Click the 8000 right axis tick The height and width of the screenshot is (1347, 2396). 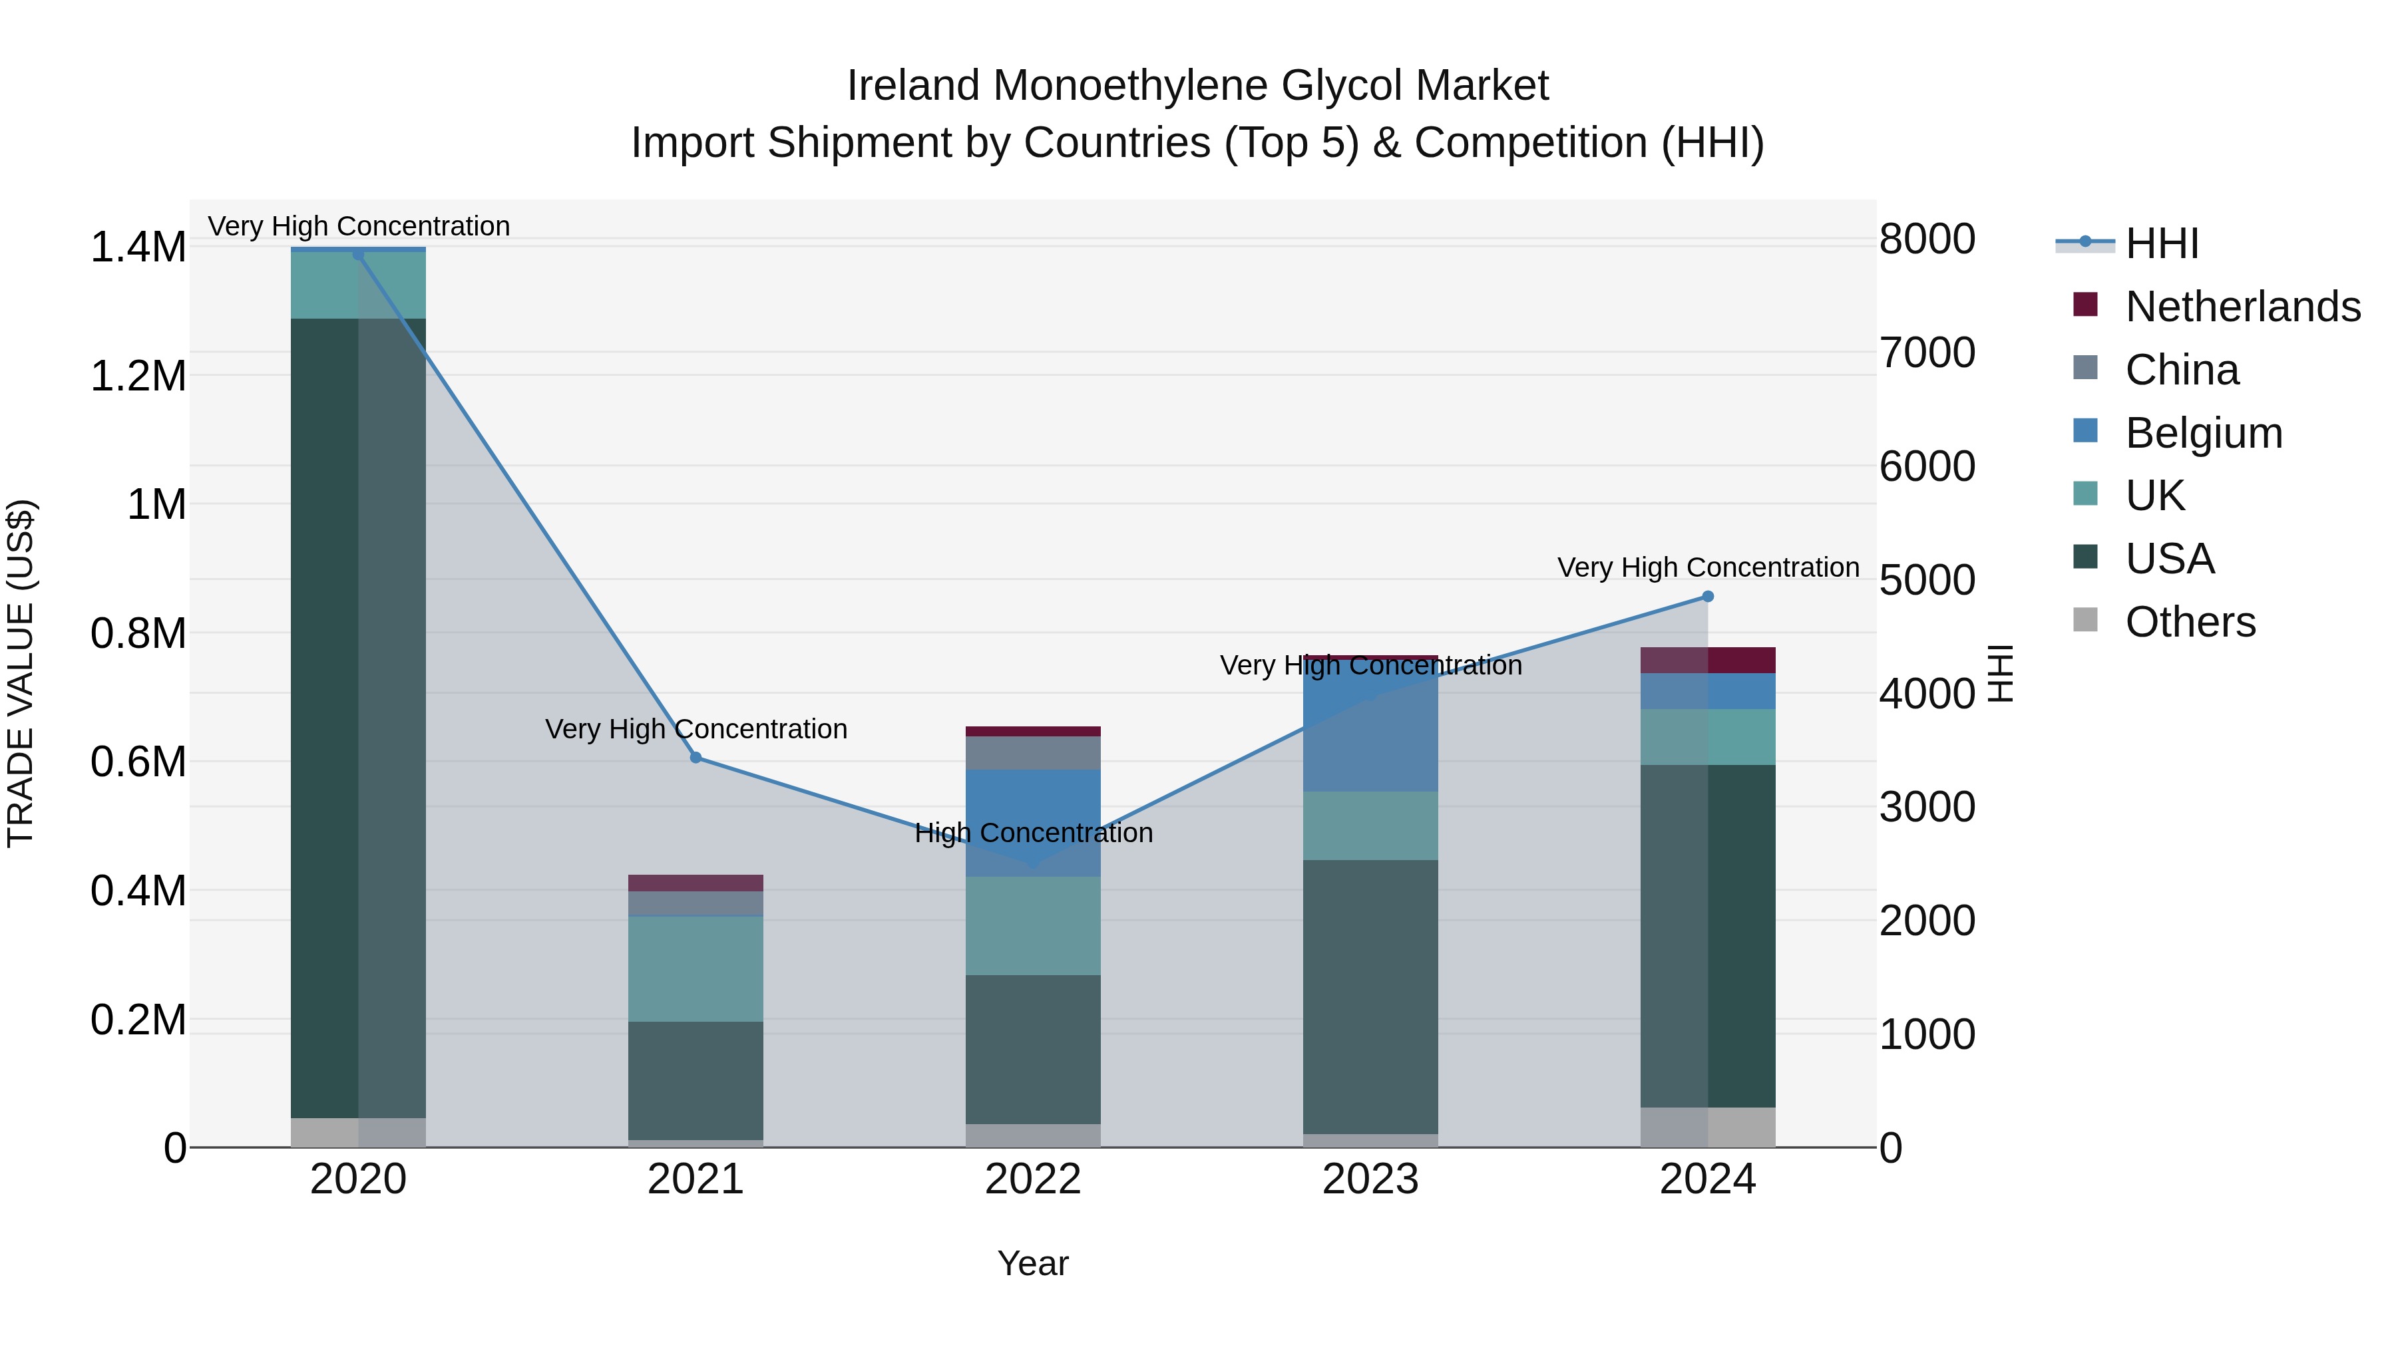1927,239
